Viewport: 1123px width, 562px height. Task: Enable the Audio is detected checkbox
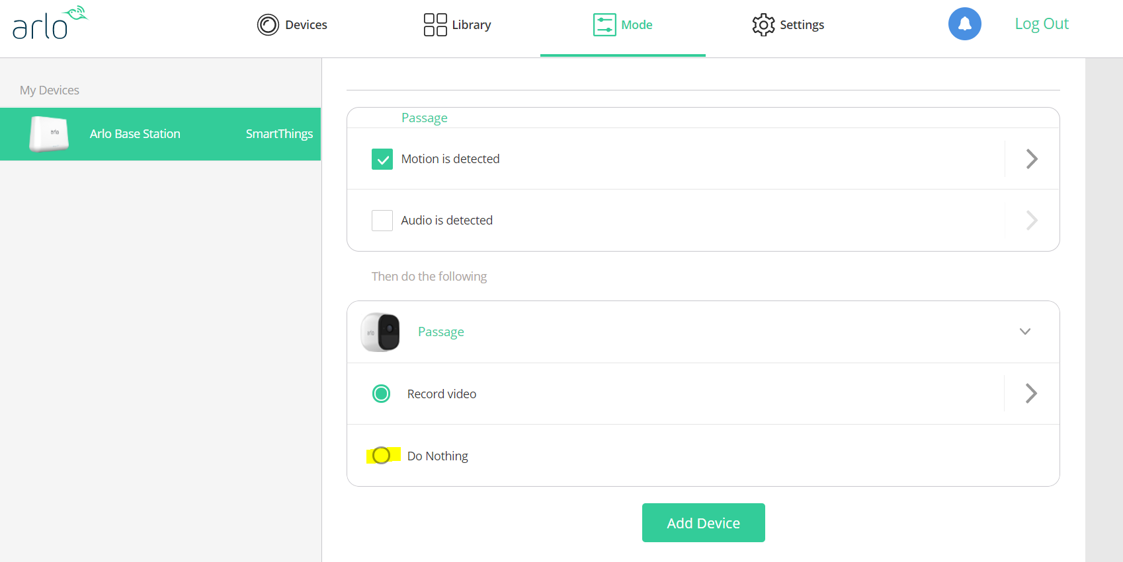[x=382, y=221]
